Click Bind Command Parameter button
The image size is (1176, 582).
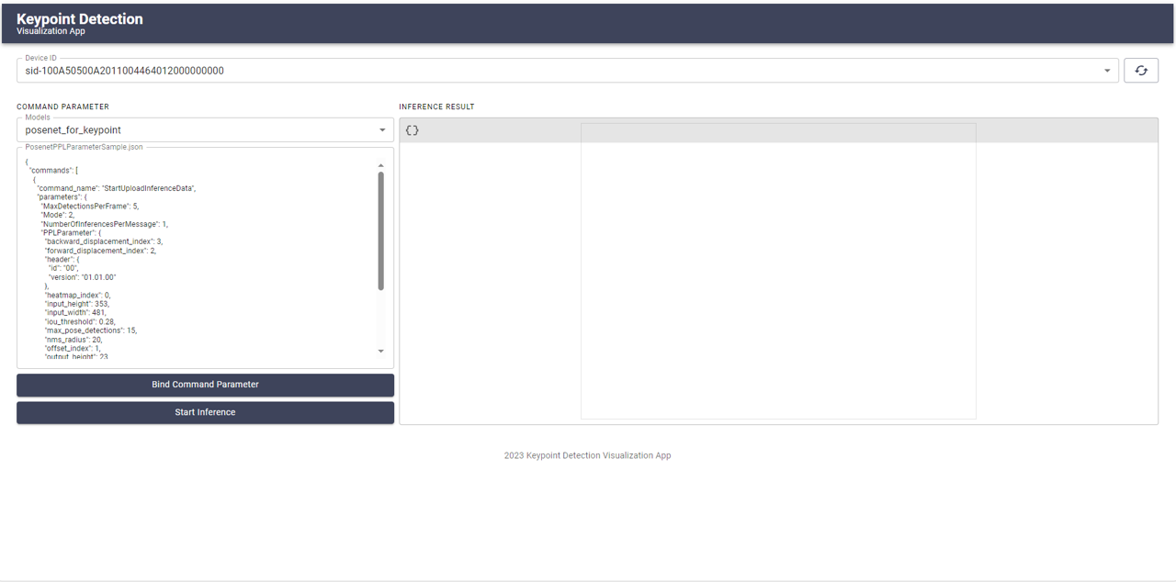pos(205,385)
